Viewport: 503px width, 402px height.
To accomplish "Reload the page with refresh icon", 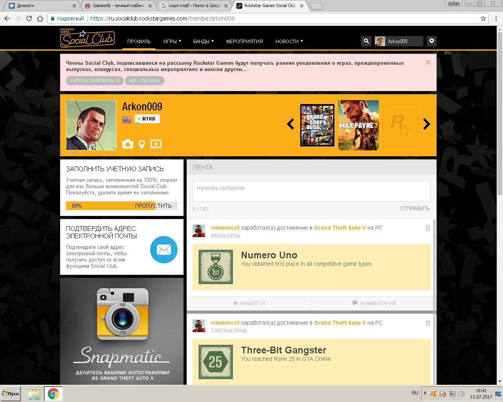I will click(29, 18).
